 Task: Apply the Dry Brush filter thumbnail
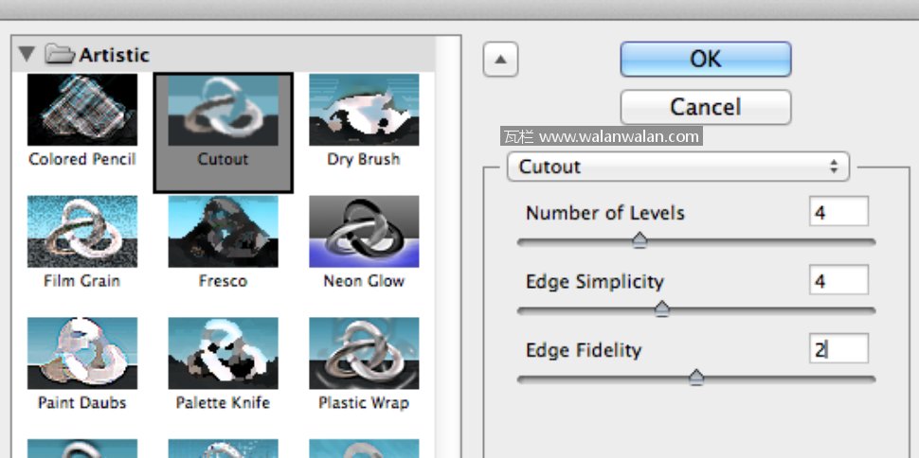point(364,111)
